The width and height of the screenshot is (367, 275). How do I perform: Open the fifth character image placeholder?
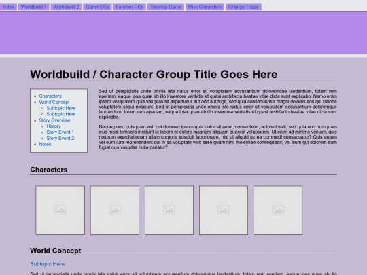click(278, 210)
